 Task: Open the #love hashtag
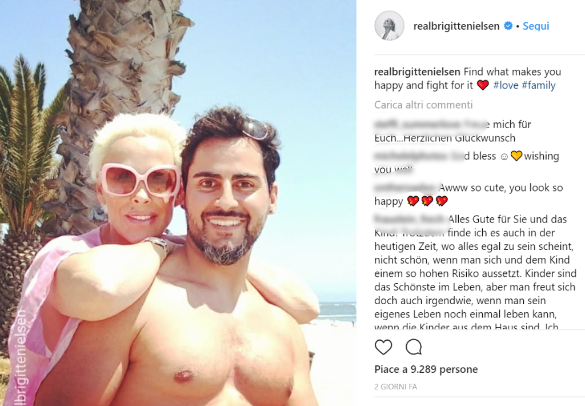506,85
